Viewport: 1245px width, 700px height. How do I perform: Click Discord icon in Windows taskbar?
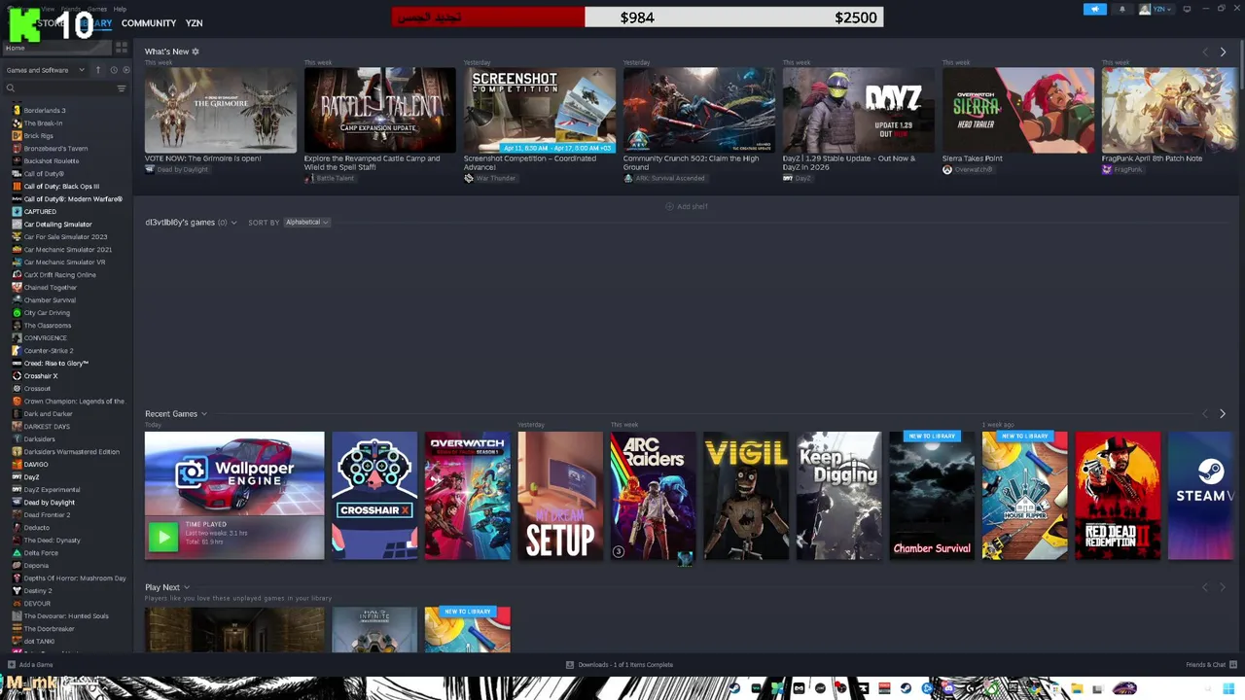click(x=948, y=688)
